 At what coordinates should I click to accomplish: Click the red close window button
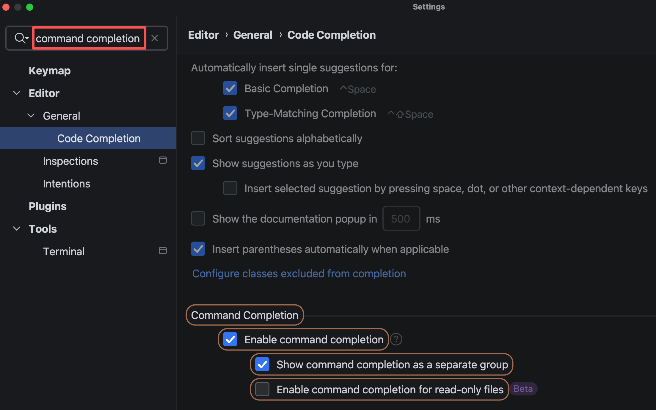[6, 7]
